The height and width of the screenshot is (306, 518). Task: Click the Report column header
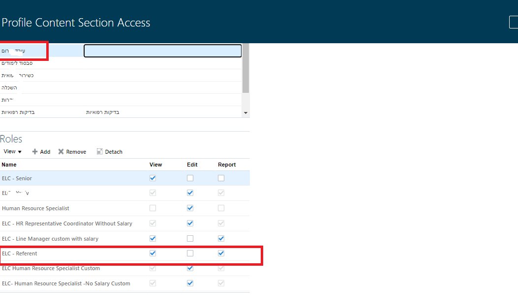pyautogui.click(x=227, y=164)
